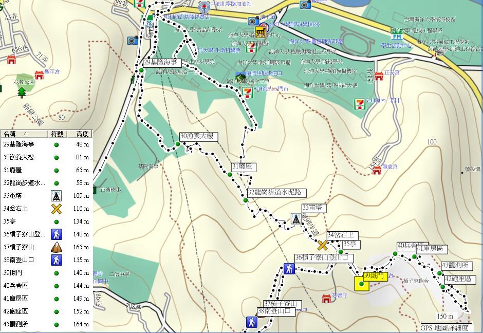Select the 42砲座區 row in waypoint list
Viewport: 483px width, 333px height.
click(x=46, y=311)
